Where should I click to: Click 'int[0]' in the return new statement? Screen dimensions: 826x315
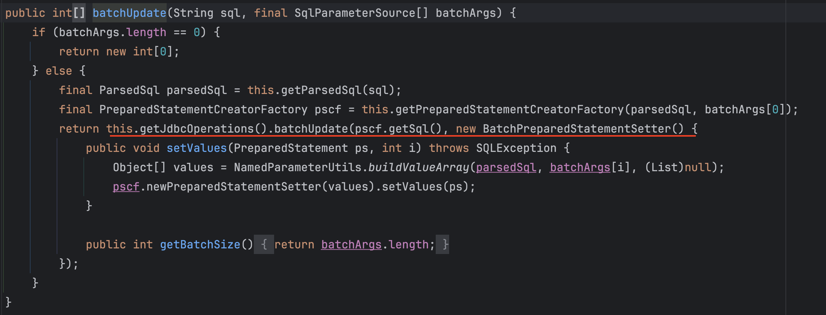[153, 52]
